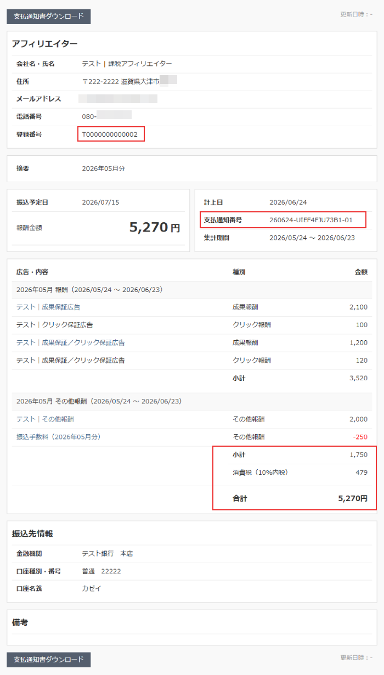Click the 口座名義 label
The width and height of the screenshot is (384, 675).
[x=29, y=589]
